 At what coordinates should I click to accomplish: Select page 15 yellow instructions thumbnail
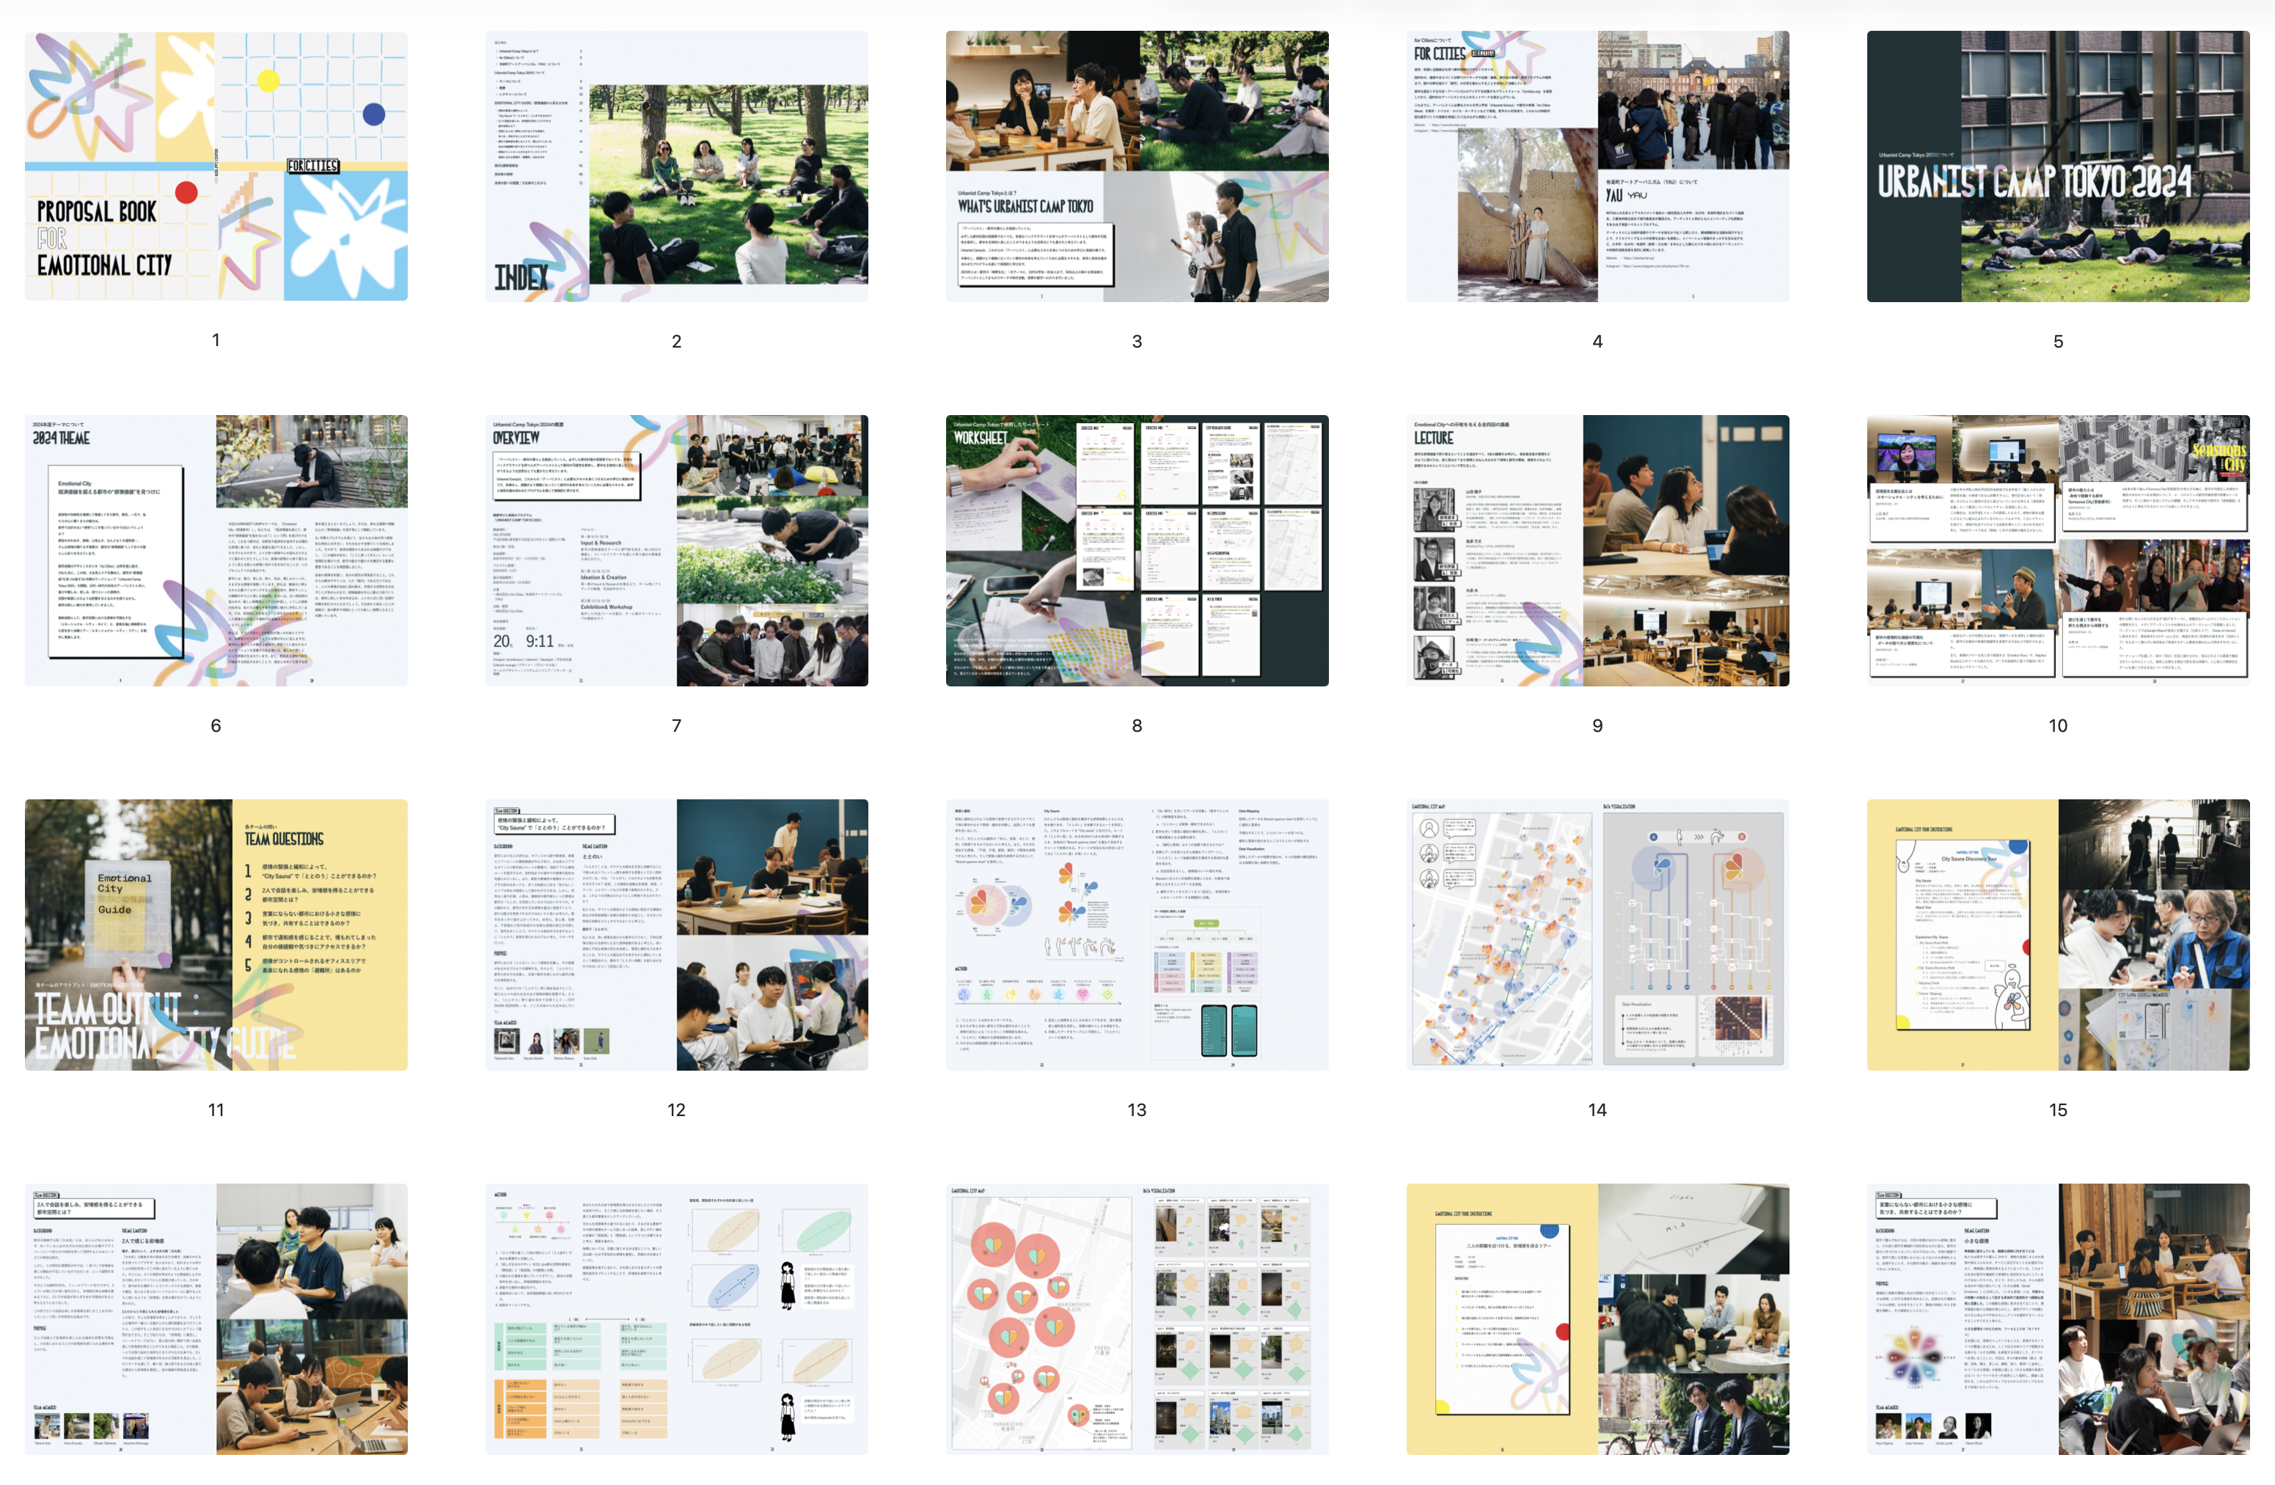click(2057, 934)
